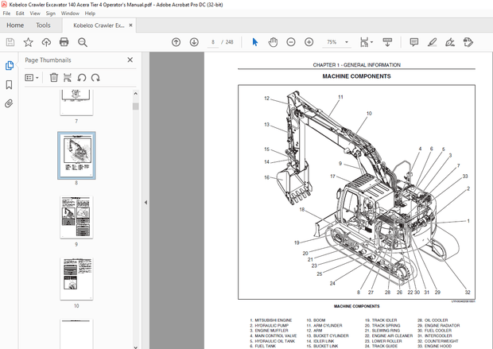Select page 9 thumbnail
Image resolution: width=493 pixels, height=349 pixels.
[76, 217]
